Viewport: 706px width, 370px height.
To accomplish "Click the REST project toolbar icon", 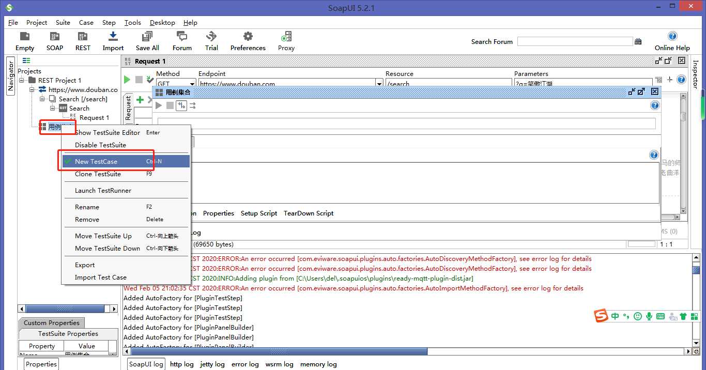I will [83, 41].
